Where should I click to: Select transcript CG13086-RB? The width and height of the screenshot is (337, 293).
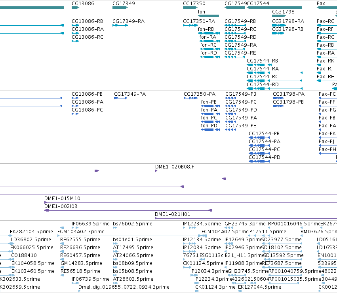pos(87,21)
